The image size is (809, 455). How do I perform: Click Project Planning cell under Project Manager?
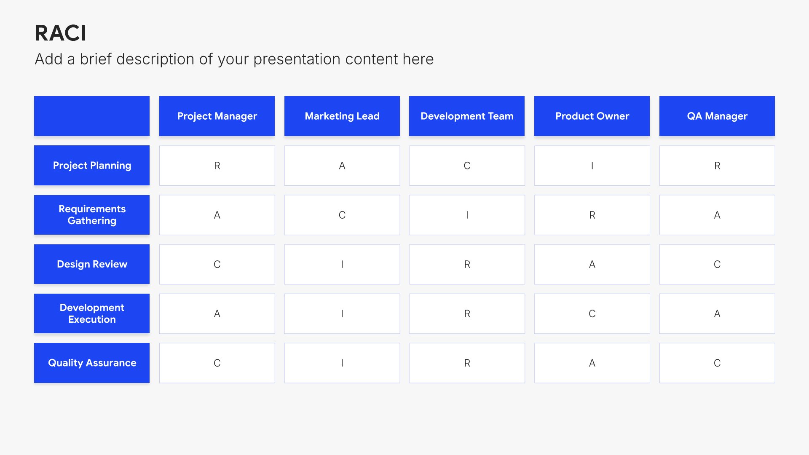217,166
